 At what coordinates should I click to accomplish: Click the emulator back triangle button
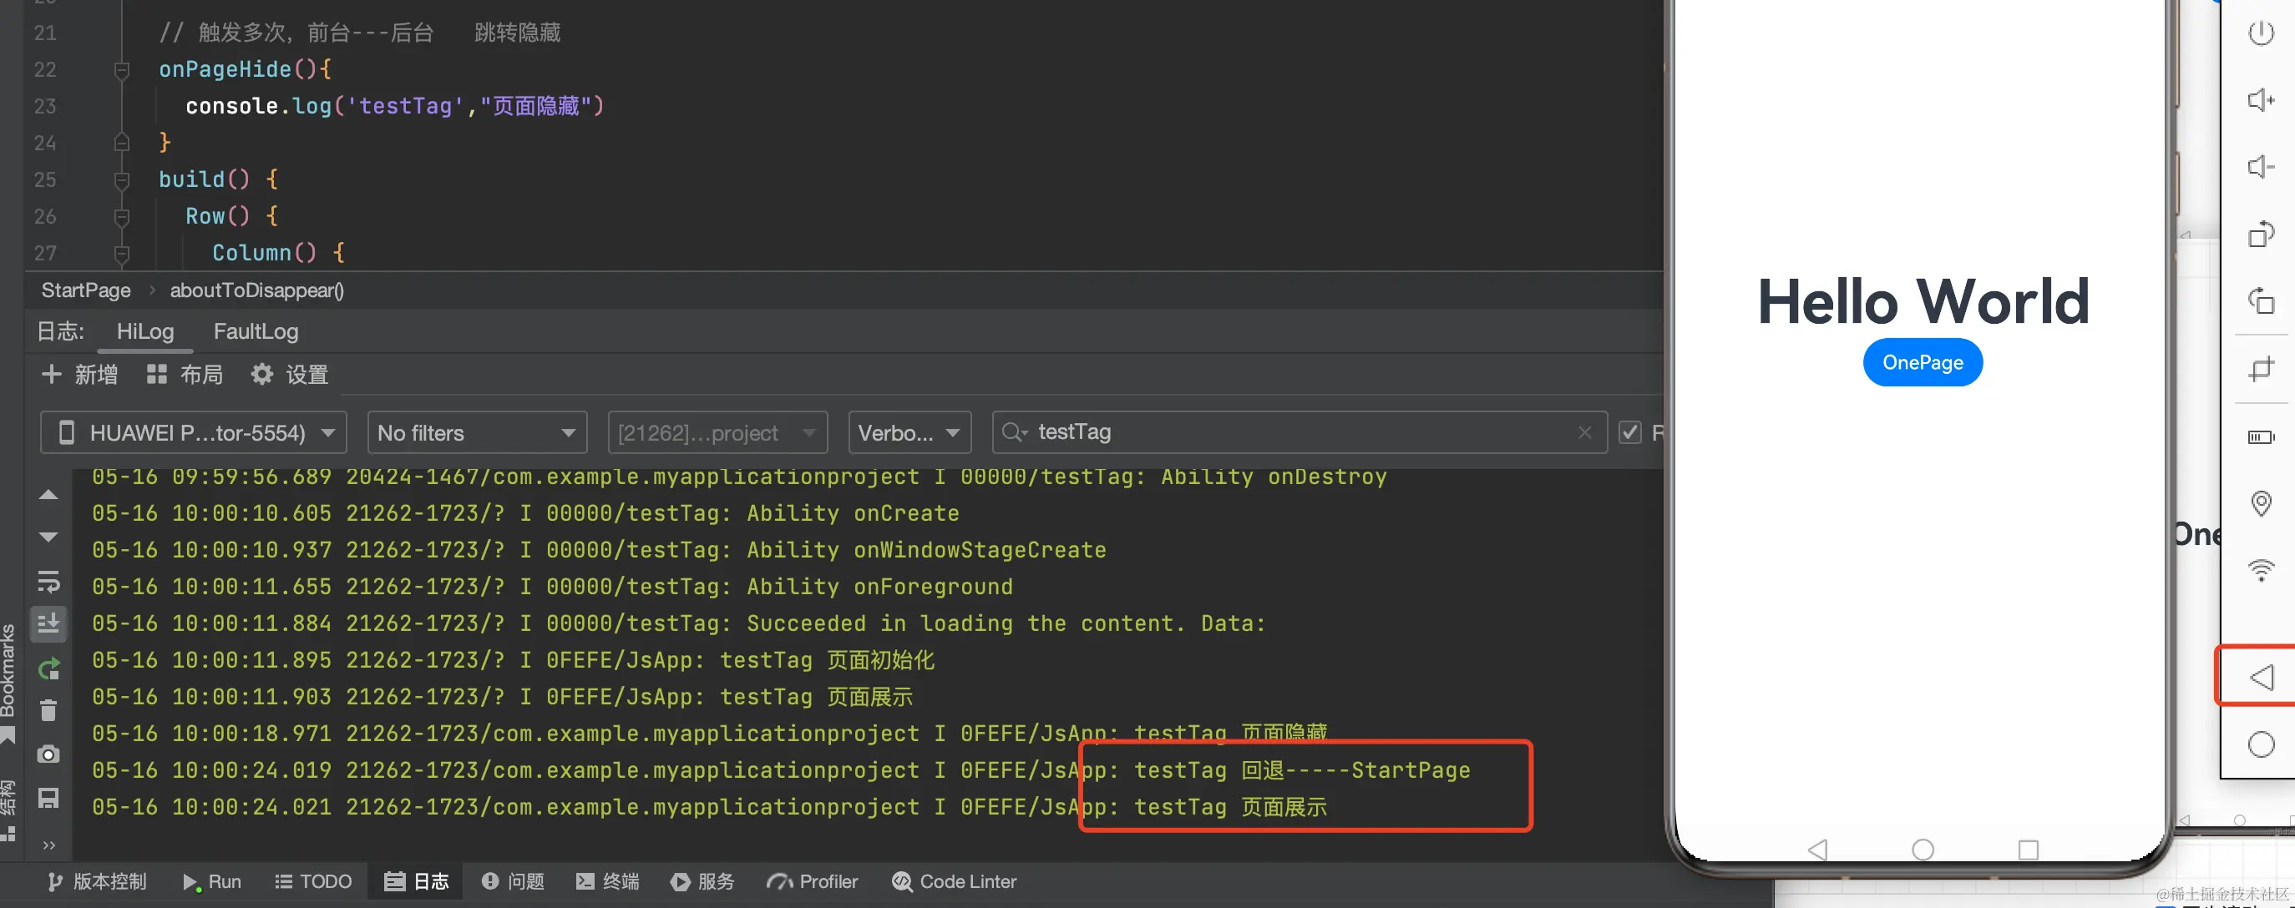pos(2261,678)
